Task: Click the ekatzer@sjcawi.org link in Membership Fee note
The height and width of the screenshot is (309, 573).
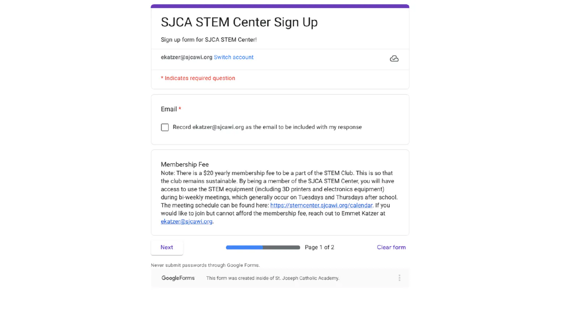Action: (186, 221)
